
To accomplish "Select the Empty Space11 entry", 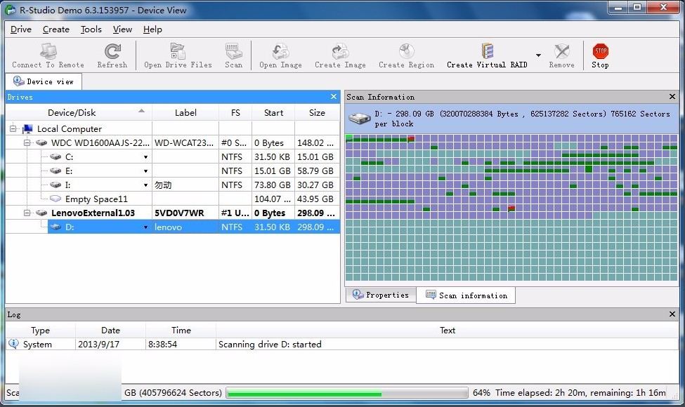I will [x=96, y=199].
